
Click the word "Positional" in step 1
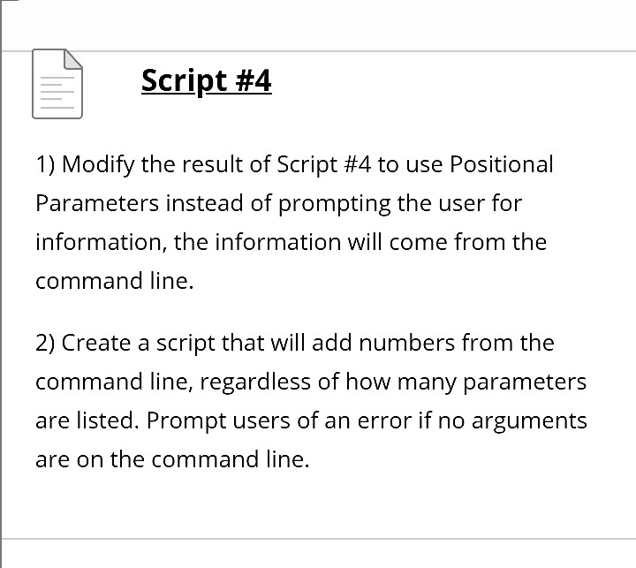502,164
